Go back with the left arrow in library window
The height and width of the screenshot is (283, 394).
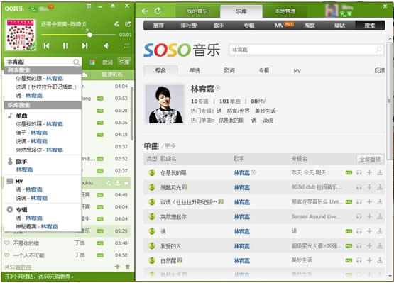point(145,11)
